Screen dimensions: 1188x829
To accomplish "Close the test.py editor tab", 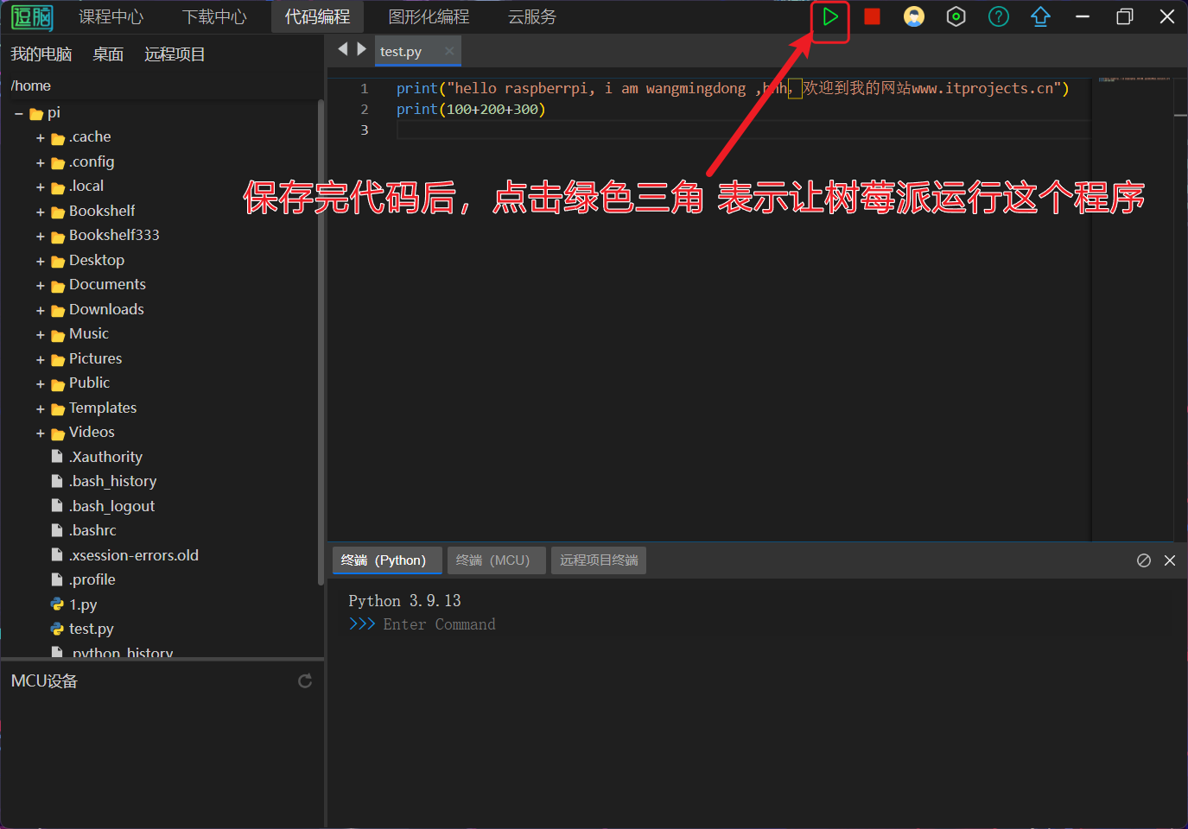I will (x=449, y=51).
